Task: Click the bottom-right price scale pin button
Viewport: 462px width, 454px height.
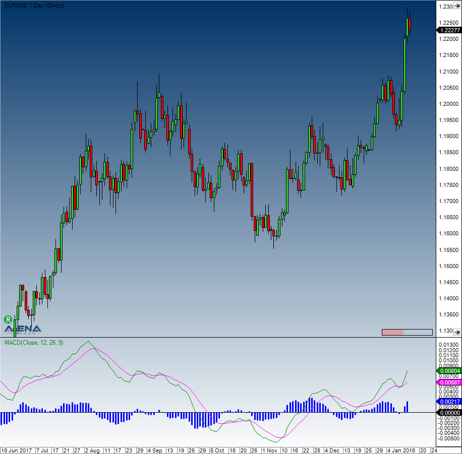Action: coord(456,332)
